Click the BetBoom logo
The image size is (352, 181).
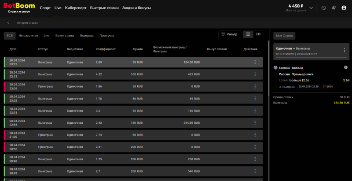(x=19, y=8)
